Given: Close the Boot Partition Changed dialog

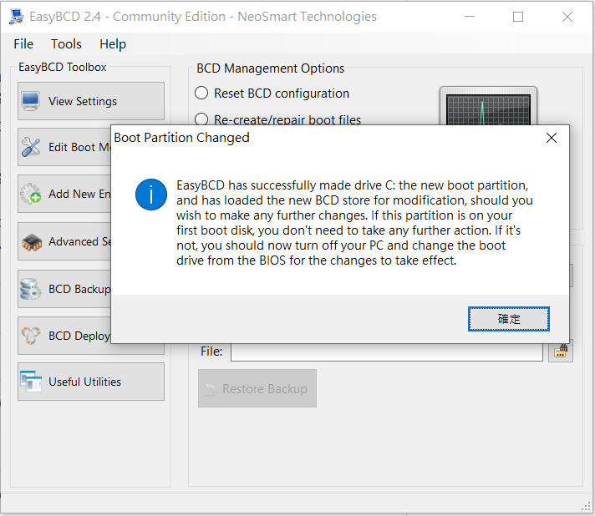Looking at the screenshot, I should point(552,138).
